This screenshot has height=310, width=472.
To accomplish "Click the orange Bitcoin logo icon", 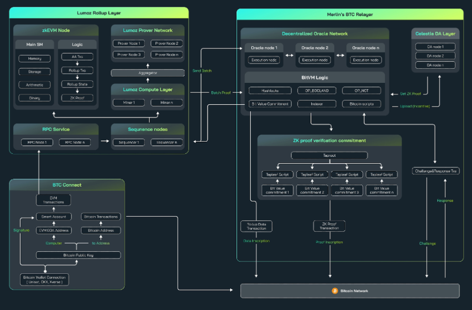I will (334, 291).
